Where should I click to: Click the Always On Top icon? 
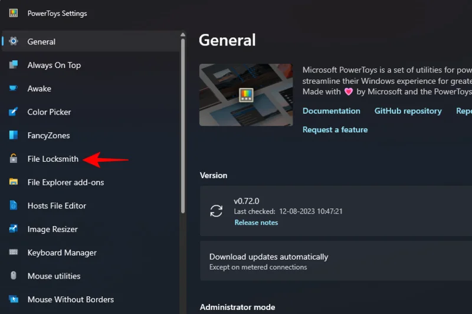(x=14, y=64)
